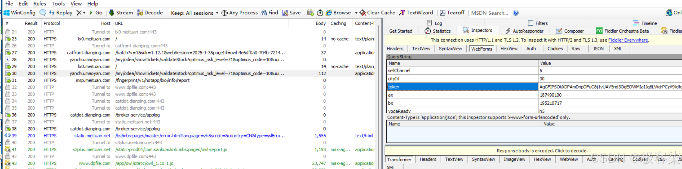Click the blue help question icon
The height and width of the screenshot is (169, 682).
516,13
